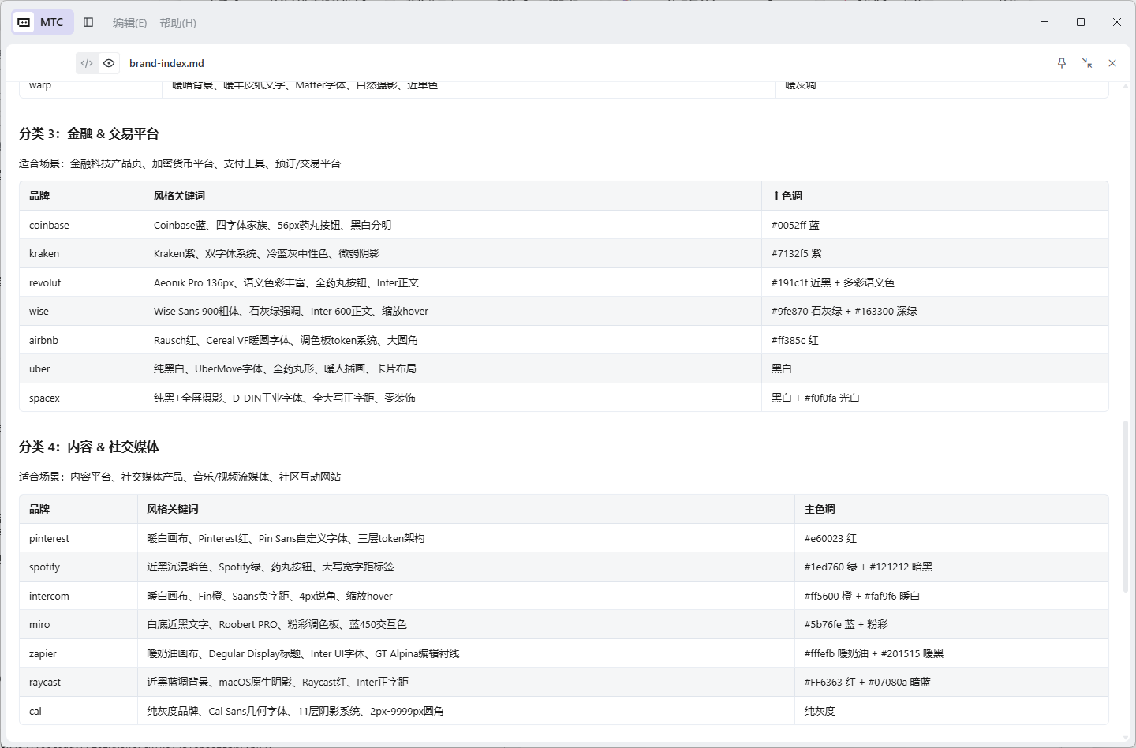The image size is (1136, 748).
Task: Open the 帮助(H) menu
Action: (x=177, y=23)
